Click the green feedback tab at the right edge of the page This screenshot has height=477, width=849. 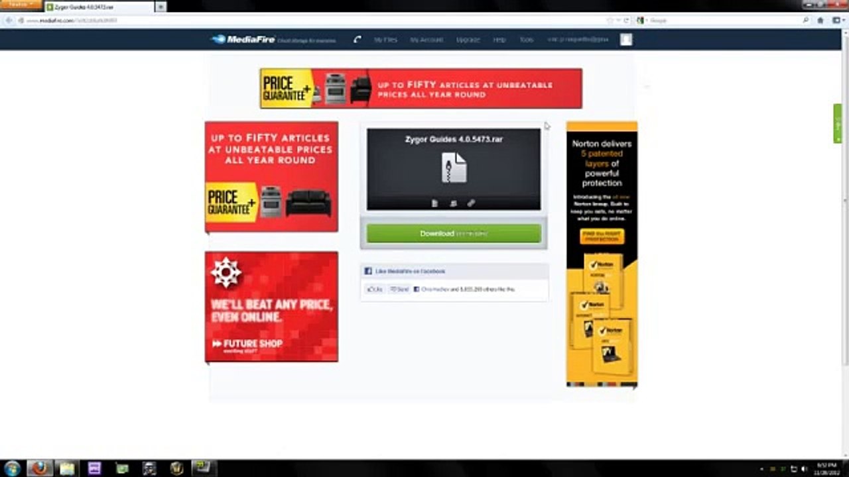click(838, 123)
